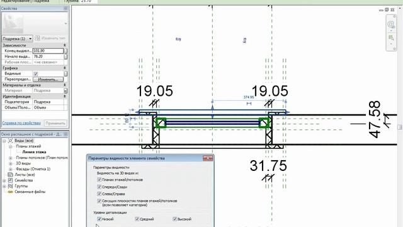Open the zoom options arrow in navigation bar
This screenshot has height=227, width=403.
click(391, 44)
